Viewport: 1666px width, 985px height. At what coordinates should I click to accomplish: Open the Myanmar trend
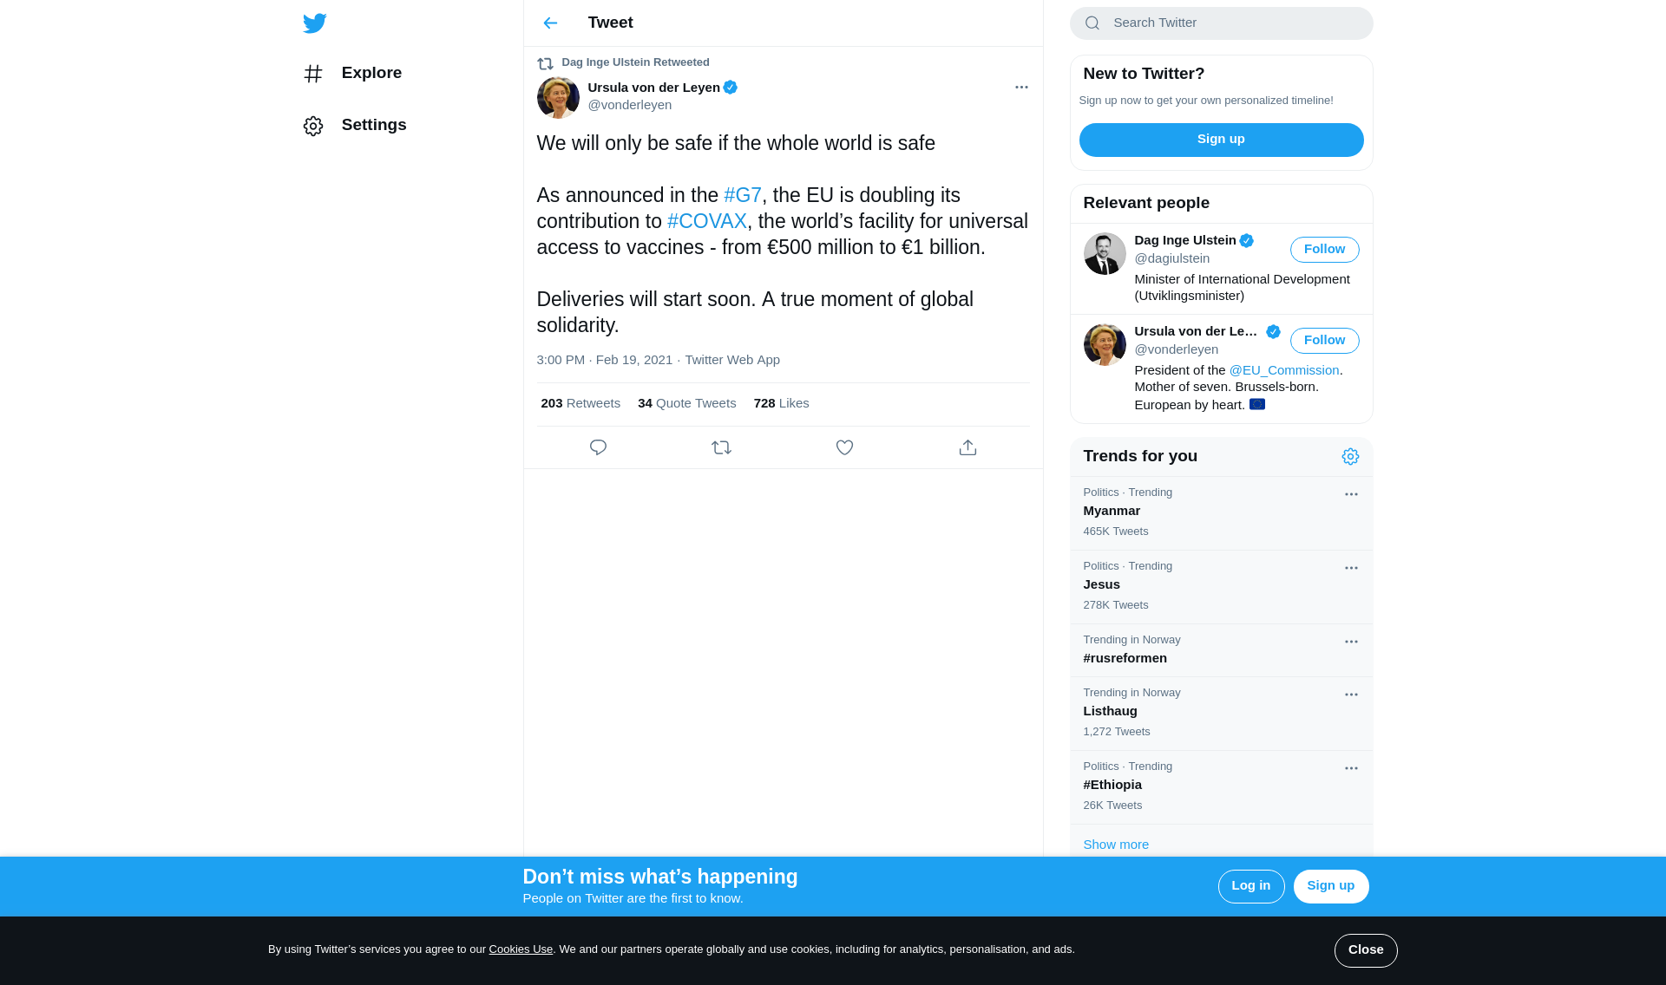[x=1221, y=513]
